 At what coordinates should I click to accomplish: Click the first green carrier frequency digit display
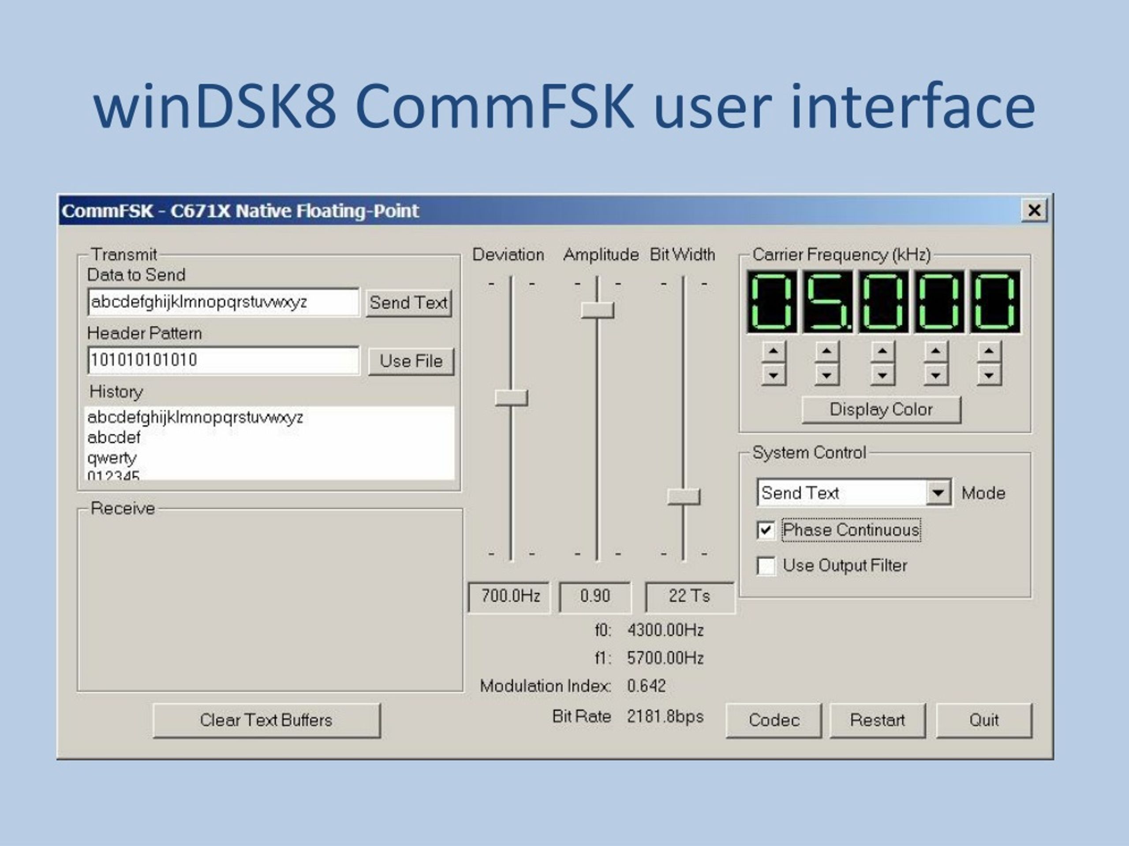coord(772,302)
